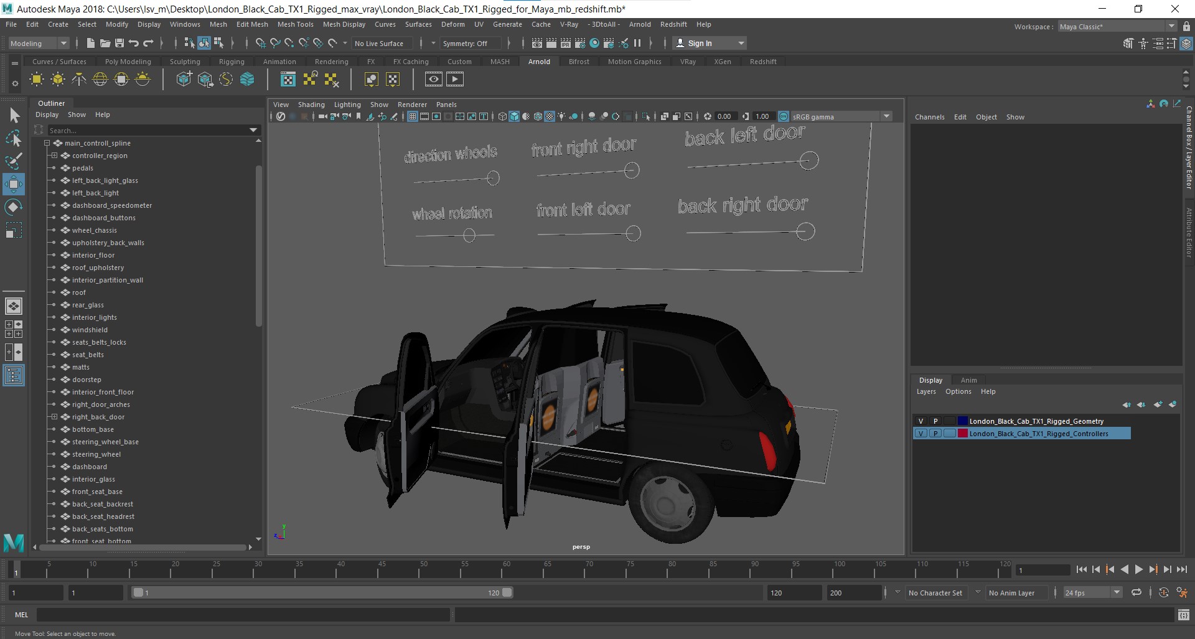The height and width of the screenshot is (639, 1195).
Task: Open the Arnold RenderView eye icon
Action: point(434,79)
